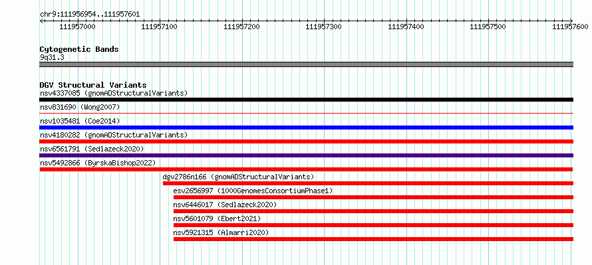Open label nsv5601079 (Ebert2021)
The height and width of the screenshot is (265, 592).
(217, 219)
